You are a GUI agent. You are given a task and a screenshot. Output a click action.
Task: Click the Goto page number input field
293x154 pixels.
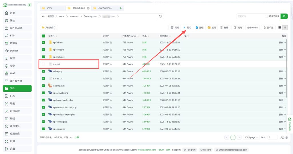tap(272, 137)
